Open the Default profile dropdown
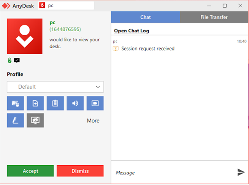Viewport: 249px width, 185px height. coord(55,87)
